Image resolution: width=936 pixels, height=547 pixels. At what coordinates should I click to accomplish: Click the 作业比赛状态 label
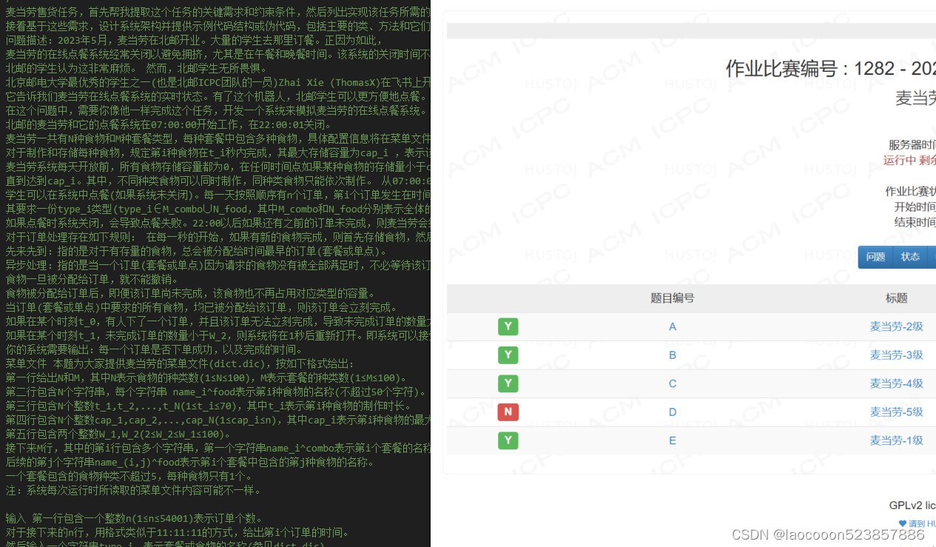tap(911, 191)
